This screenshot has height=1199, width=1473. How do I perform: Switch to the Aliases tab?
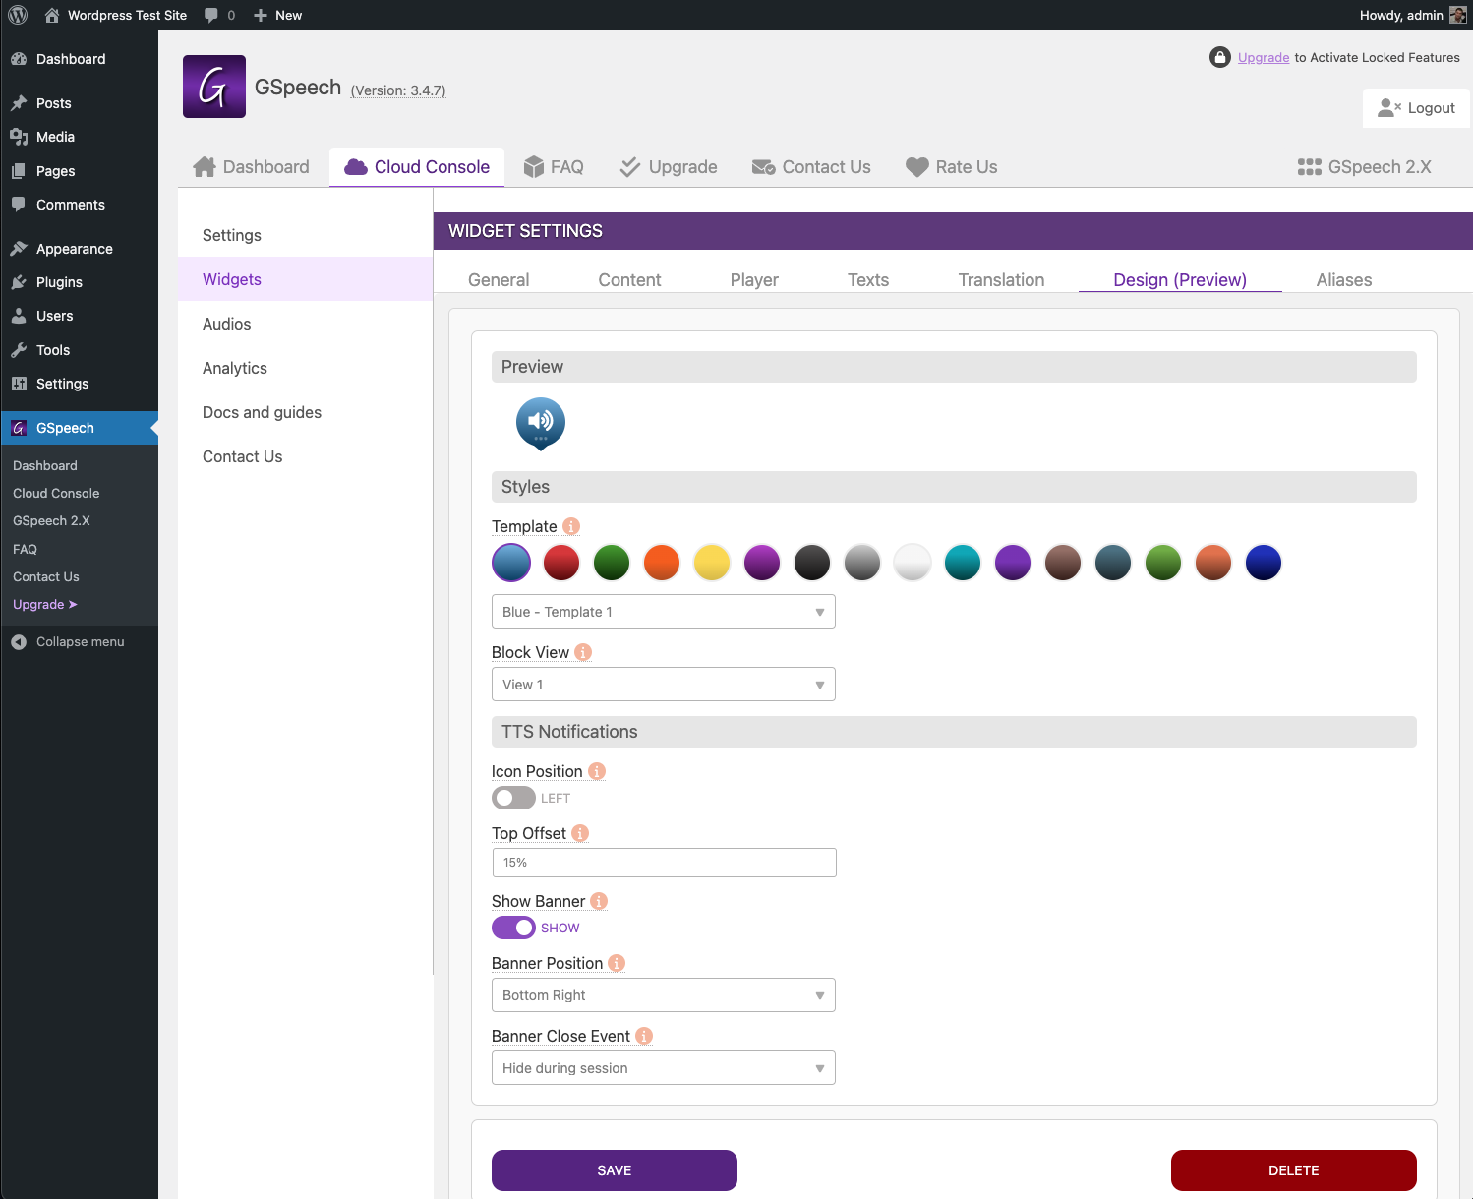1344,280
